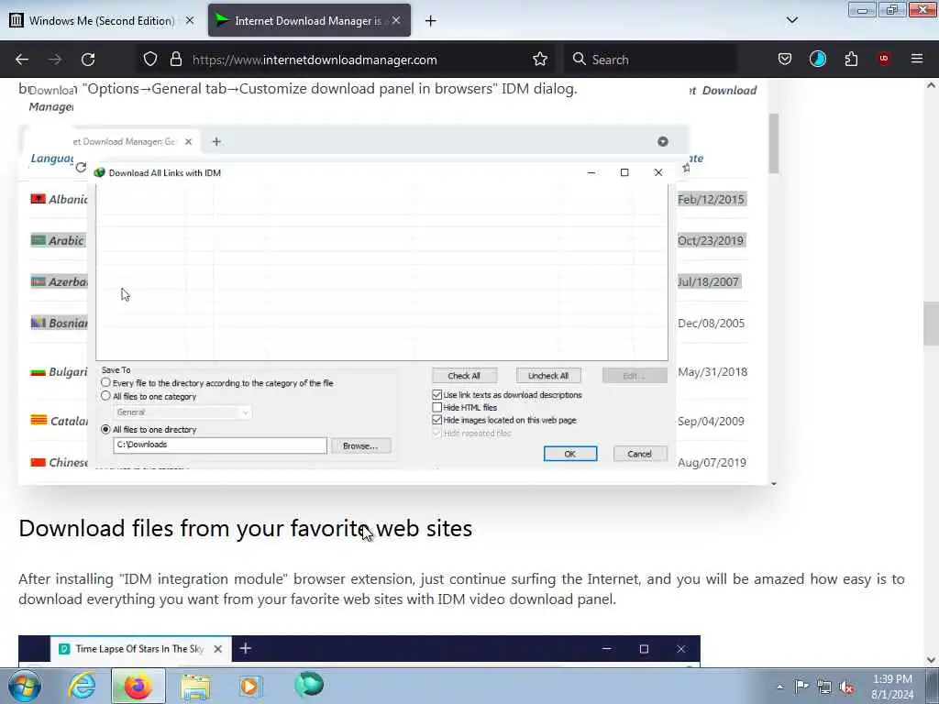Open a new Firefox tab
Viewport: 939px width, 704px height.
pos(431,21)
